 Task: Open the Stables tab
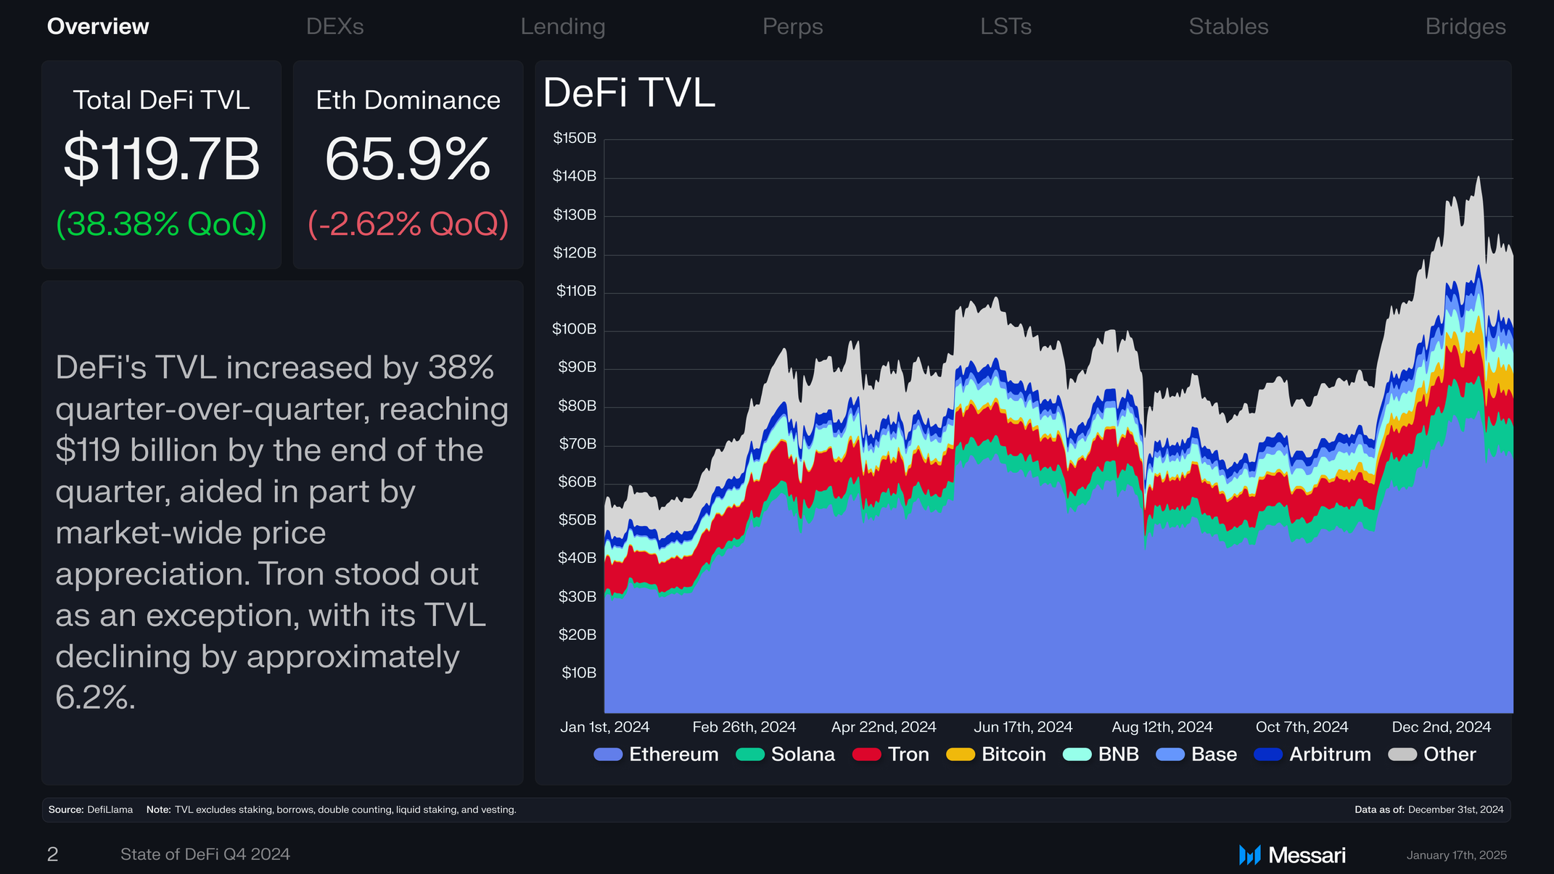pyautogui.click(x=1228, y=27)
